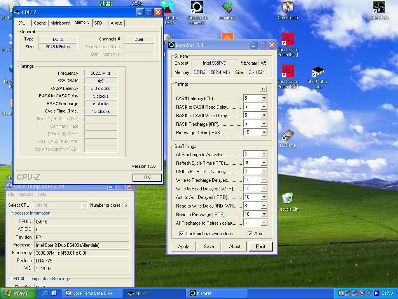This screenshot has height=299, width=398.
Task: Click the VID field showing 1.2250v
Action: [82, 269]
